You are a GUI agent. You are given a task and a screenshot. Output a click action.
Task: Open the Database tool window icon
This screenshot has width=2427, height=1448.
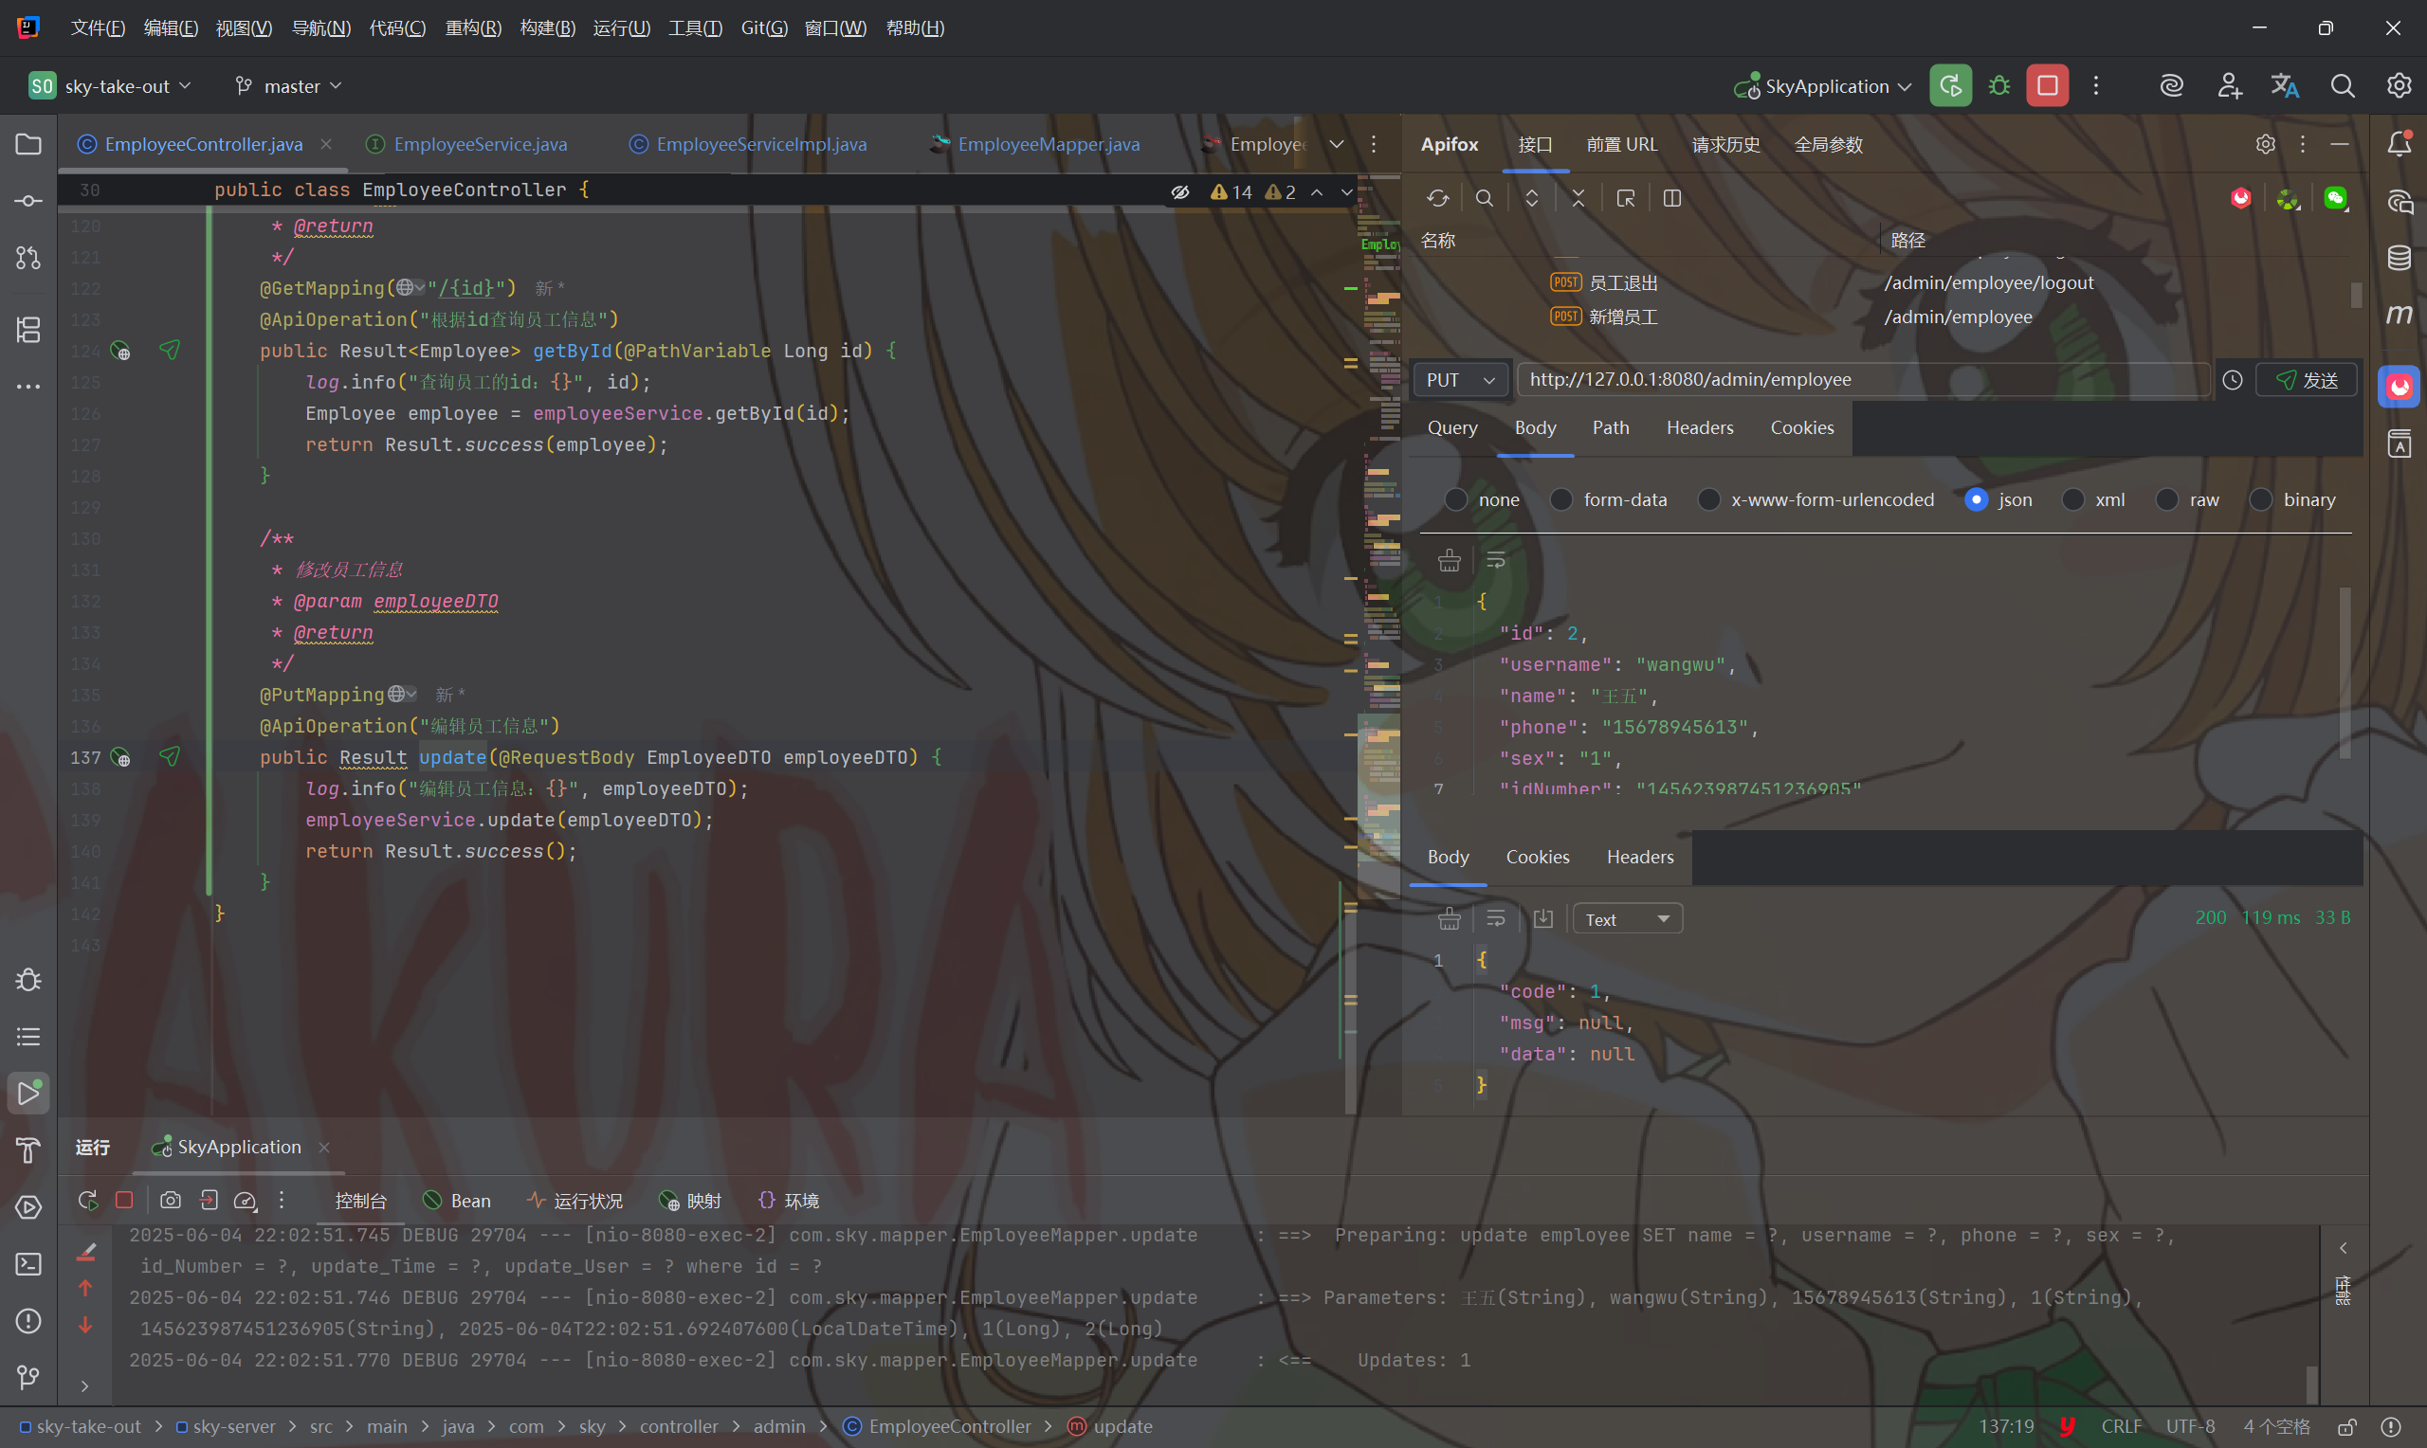2399,258
